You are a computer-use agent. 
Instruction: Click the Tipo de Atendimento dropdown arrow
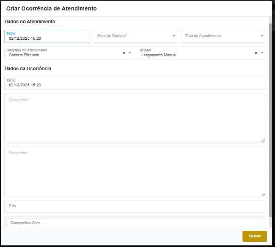coord(262,36)
